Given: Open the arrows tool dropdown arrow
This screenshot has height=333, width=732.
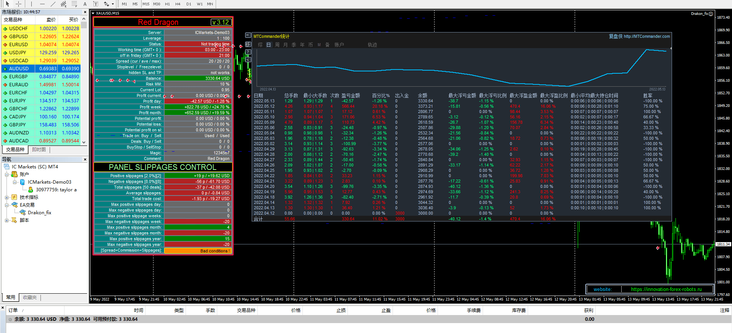Looking at the screenshot, I should coord(113,4).
